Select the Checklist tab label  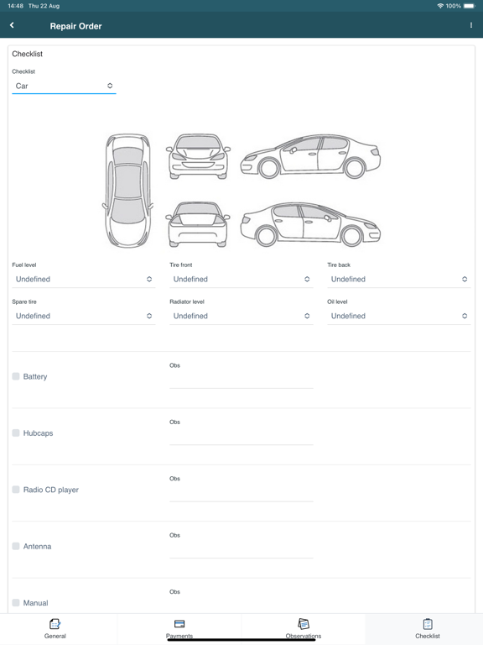(428, 636)
